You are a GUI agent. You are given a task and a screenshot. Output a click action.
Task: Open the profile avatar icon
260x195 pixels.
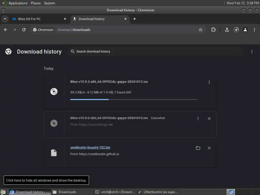click(x=245, y=30)
